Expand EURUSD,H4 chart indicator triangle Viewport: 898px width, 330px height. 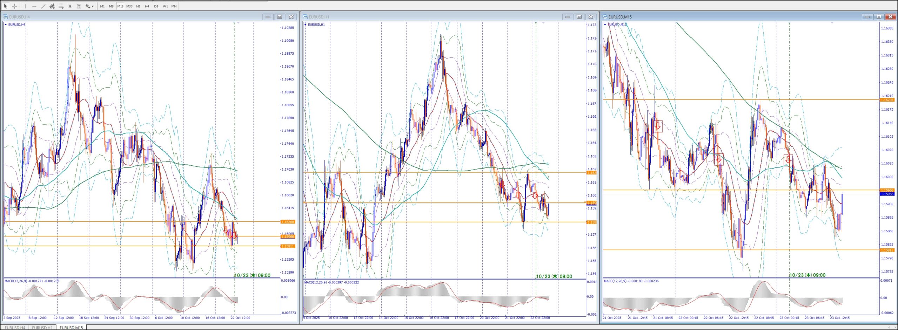(6, 25)
